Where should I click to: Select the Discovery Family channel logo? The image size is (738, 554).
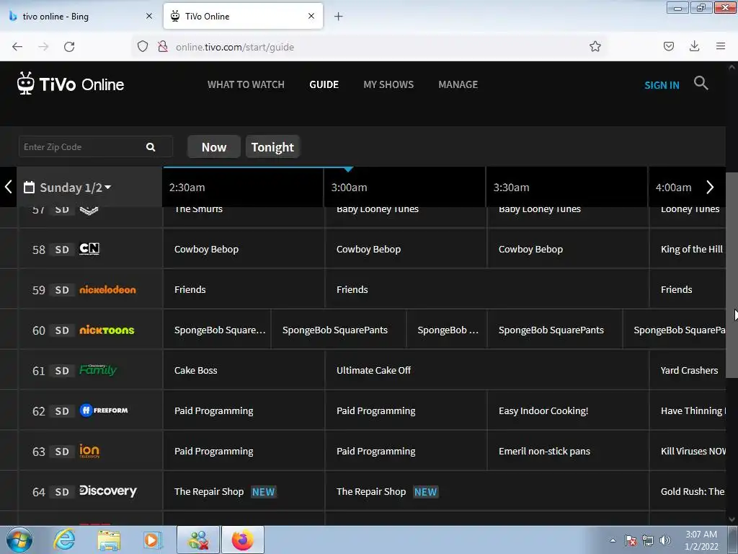98,370
